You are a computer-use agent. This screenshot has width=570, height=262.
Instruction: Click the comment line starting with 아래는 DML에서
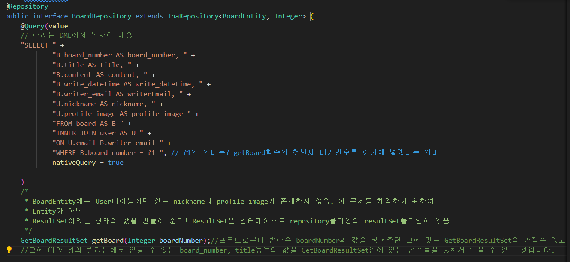pyautogui.click(x=77, y=36)
